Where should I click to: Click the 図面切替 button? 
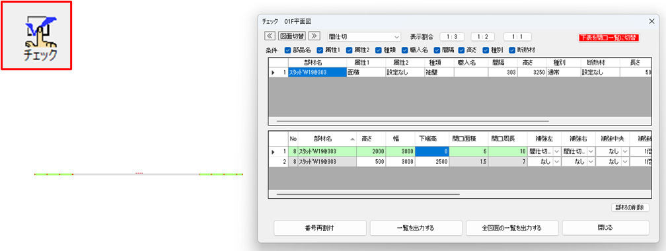click(292, 36)
